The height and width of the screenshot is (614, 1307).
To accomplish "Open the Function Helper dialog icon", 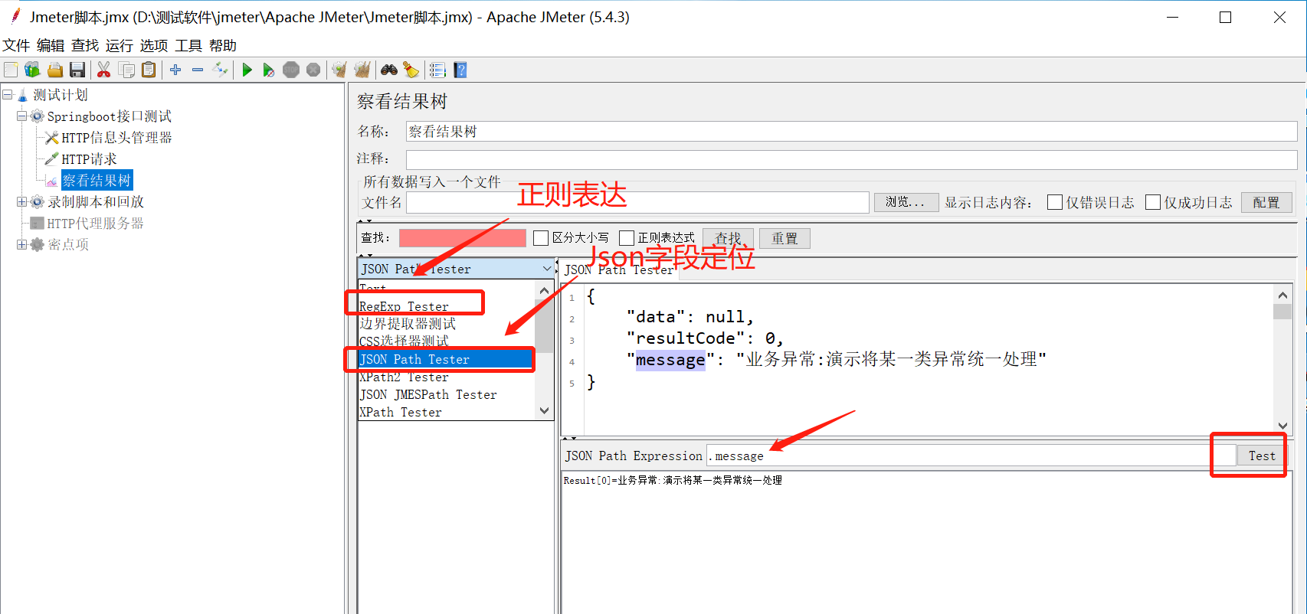I will click(437, 70).
